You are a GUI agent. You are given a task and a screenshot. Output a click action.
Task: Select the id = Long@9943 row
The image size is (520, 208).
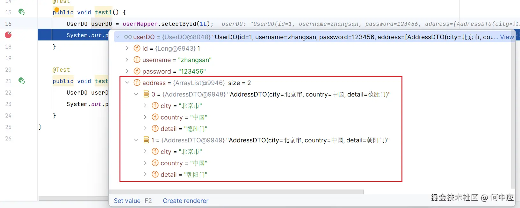click(x=312, y=48)
